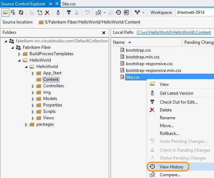Expand the Views folder
The image size is (214, 178).
click(33, 118)
